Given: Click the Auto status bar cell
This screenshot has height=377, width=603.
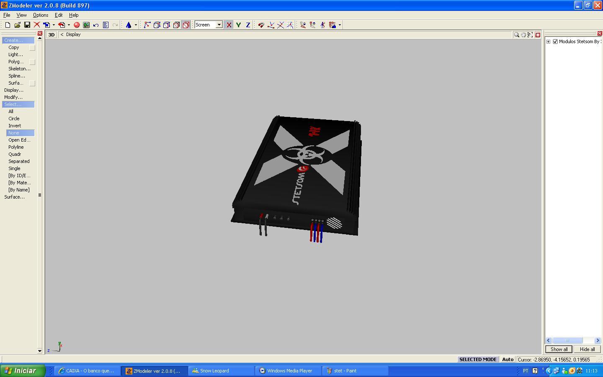Looking at the screenshot, I should coord(508,359).
